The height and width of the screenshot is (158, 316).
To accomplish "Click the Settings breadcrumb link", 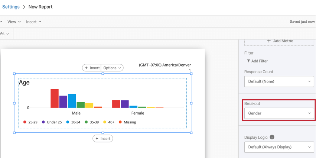I will pos(11,7).
